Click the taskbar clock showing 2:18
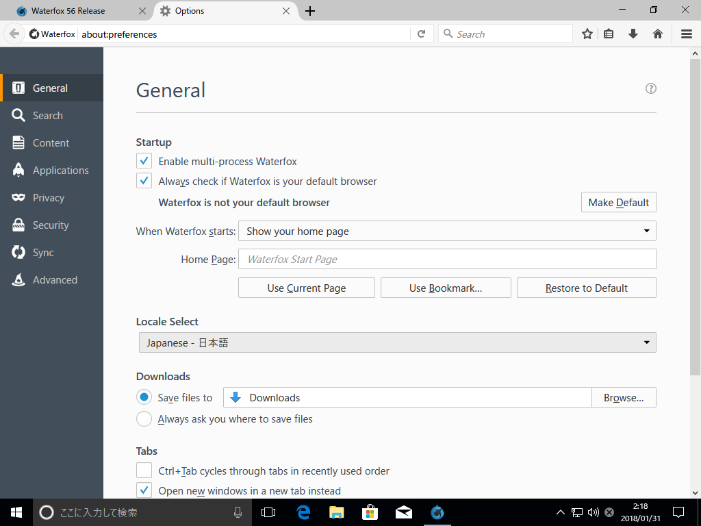 pyautogui.click(x=640, y=512)
